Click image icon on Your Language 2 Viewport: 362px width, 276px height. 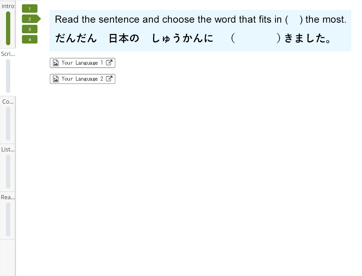click(x=56, y=79)
